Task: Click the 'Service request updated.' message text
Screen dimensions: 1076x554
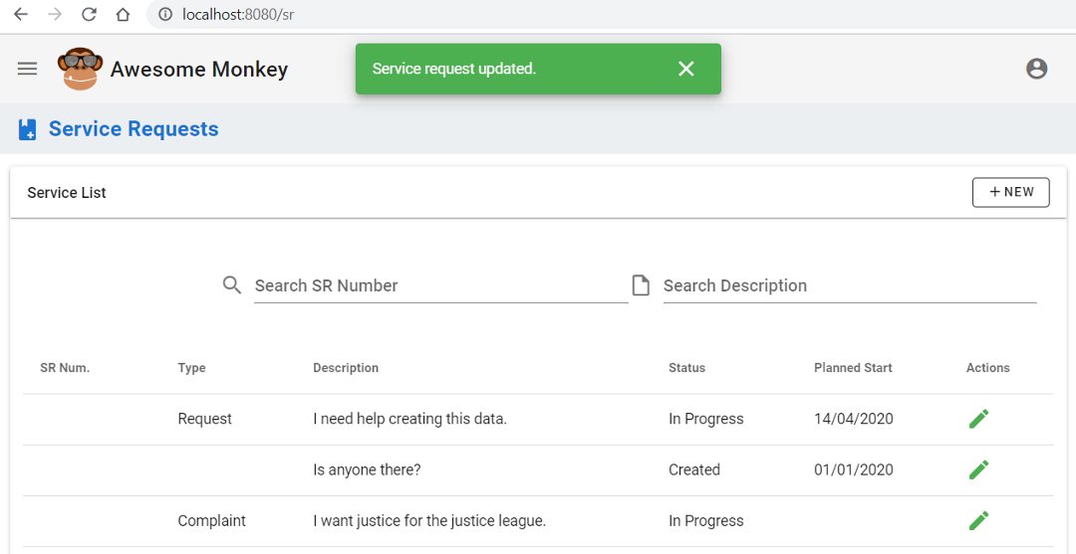Action: (453, 69)
